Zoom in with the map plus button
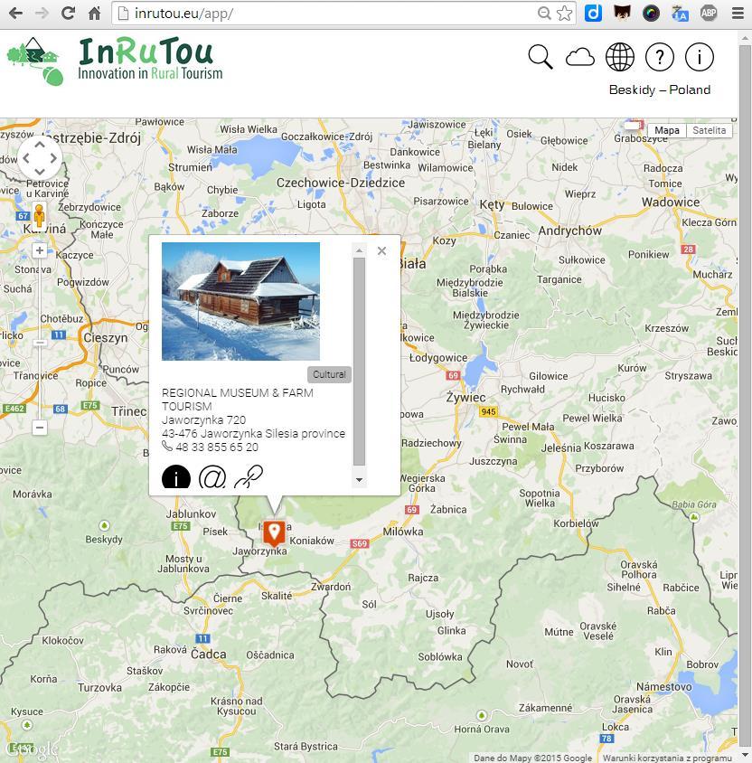Image resolution: width=752 pixels, height=763 pixels. tap(40, 250)
